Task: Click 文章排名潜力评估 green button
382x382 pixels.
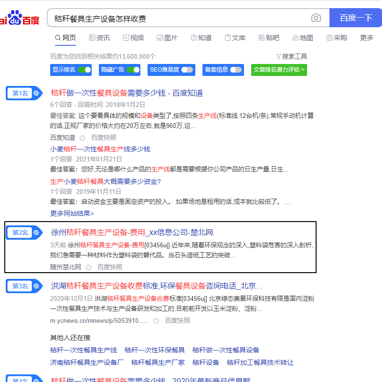Action: [x=279, y=70]
